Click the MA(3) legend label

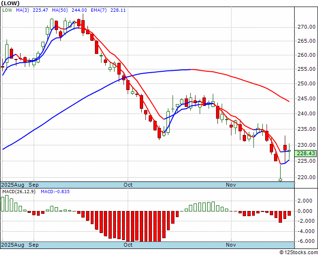pyautogui.click(x=22, y=10)
